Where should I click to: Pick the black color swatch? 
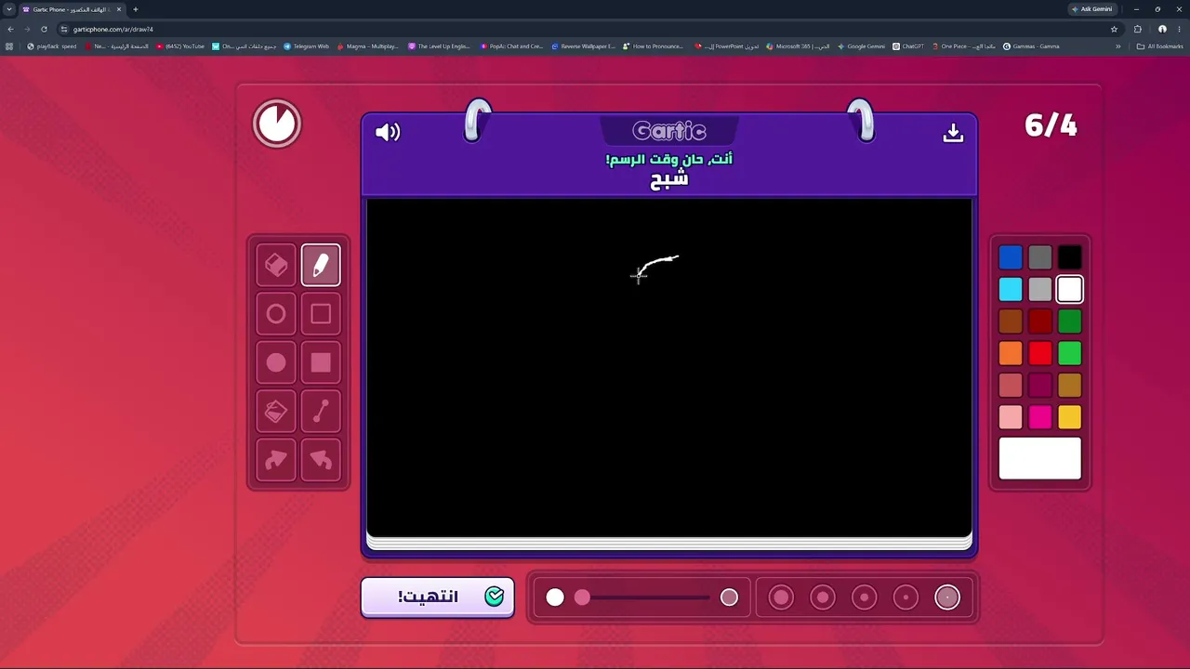[x=1070, y=257]
